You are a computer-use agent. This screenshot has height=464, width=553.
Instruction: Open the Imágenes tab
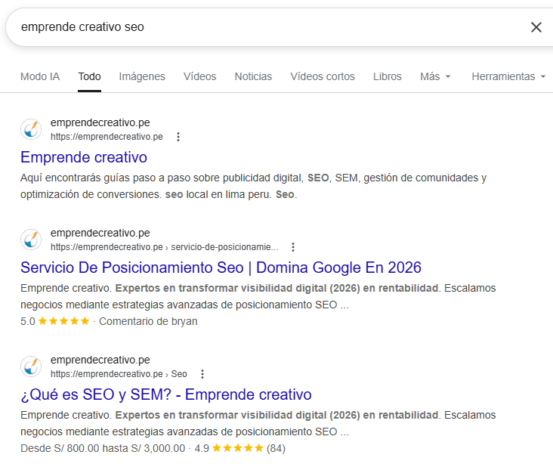click(142, 76)
